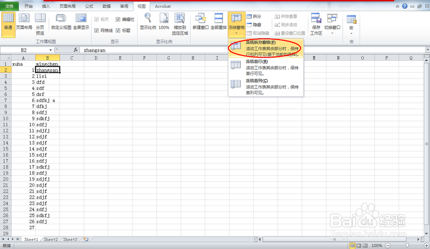Go to last sheet navigation arrow
430x249 pixels.
pyautogui.click(x=18, y=240)
